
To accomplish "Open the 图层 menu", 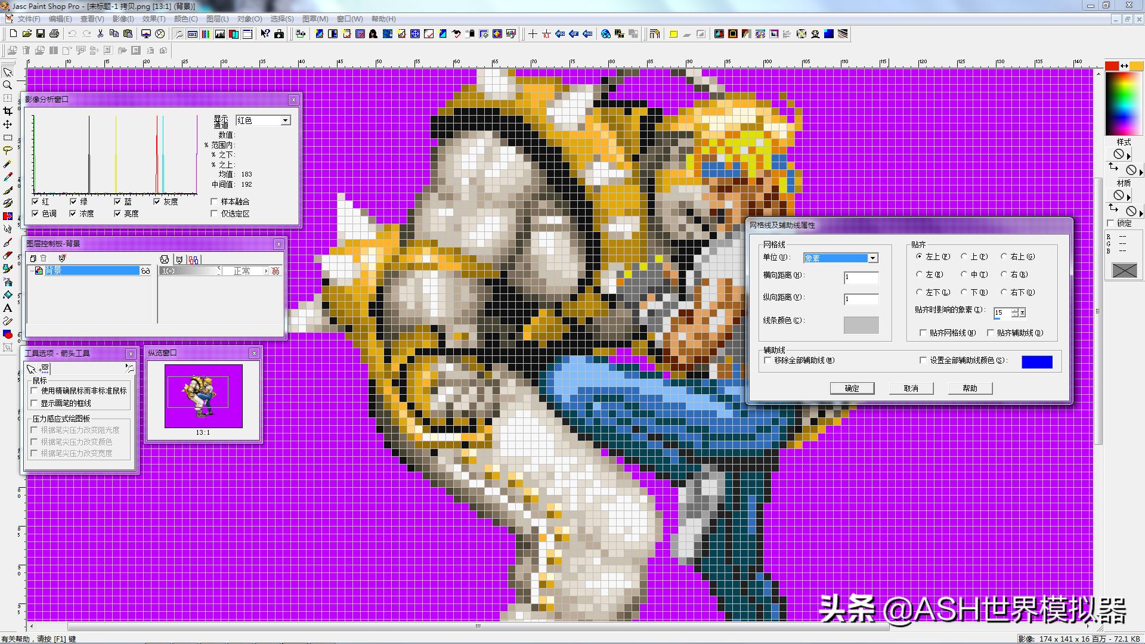I will pyautogui.click(x=217, y=18).
